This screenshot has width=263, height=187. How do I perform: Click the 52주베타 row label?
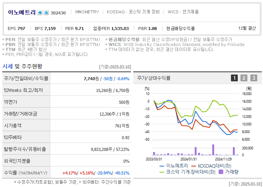[13, 138]
